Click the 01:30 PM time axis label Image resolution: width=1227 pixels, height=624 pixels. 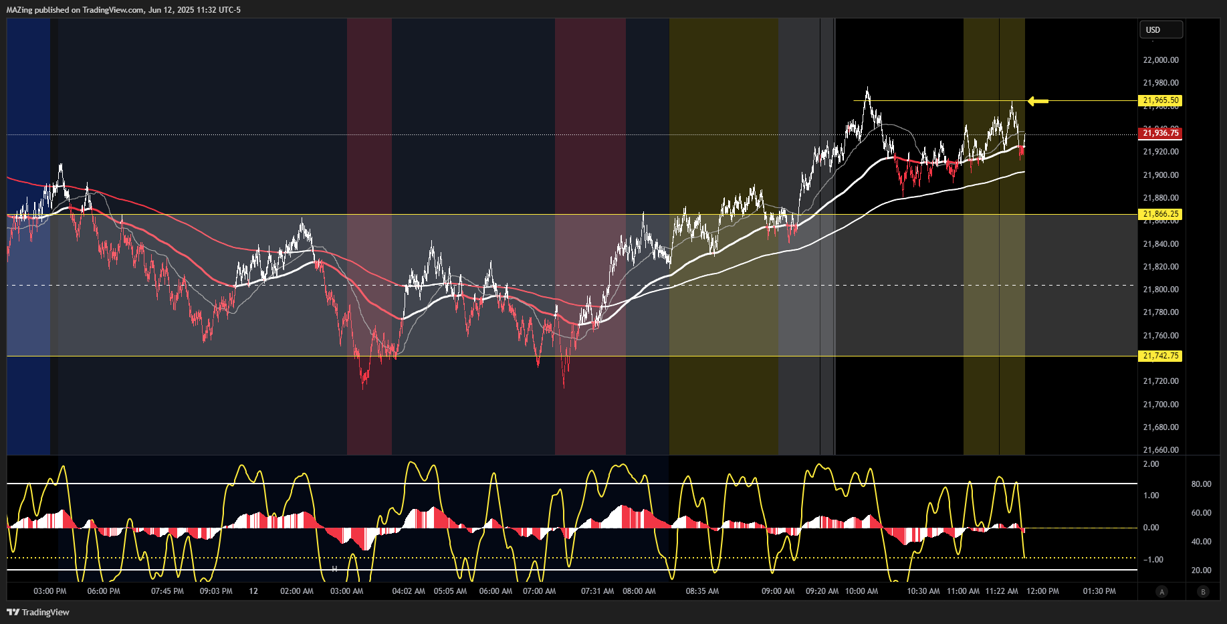pos(1099,591)
